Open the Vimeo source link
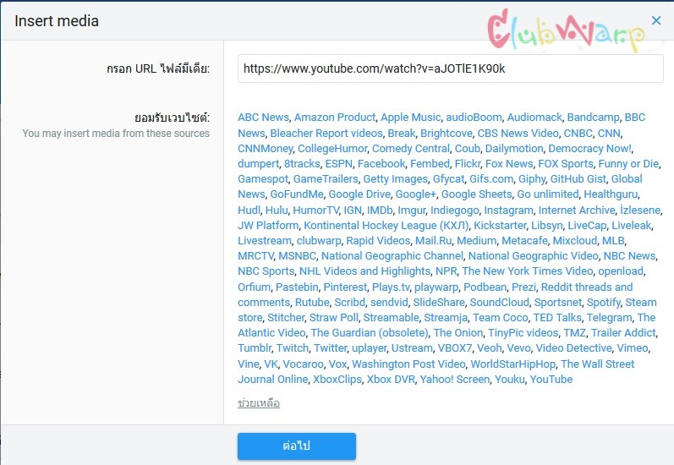The width and height of the screenshot is (674, 465). click(x=633, y=348)
